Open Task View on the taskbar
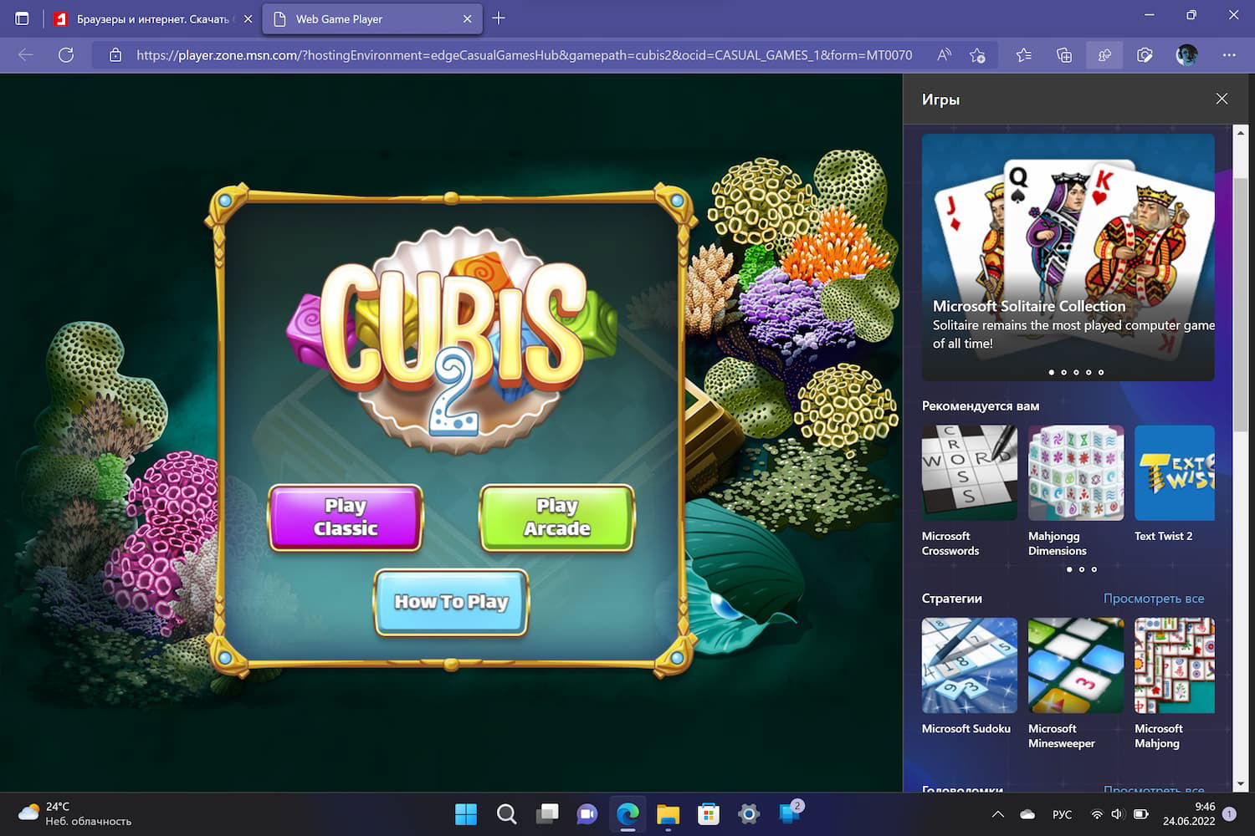 [x=547, y=813]
